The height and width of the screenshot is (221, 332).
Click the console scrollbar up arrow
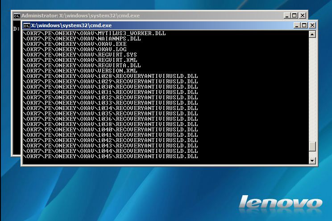pos(312,34)
